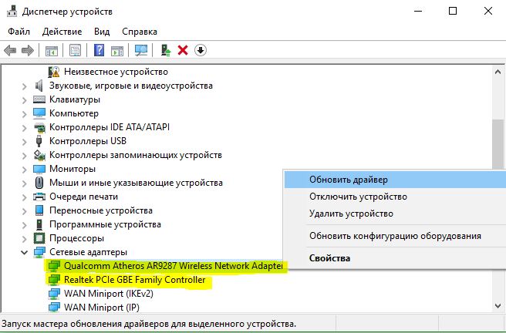Click the speaker icon for sound devices
Screen dimensions: 506x333
click(39, 86)
